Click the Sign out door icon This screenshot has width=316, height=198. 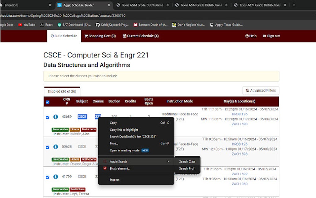click(x=265, y=36)
